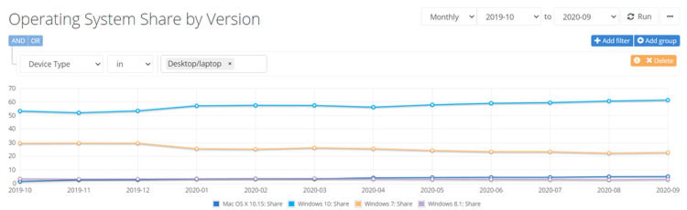Screen dimensions: 687x210
Task: Open the three-dots more options menu
Action: pyautogui.click(x=670, y=17)
